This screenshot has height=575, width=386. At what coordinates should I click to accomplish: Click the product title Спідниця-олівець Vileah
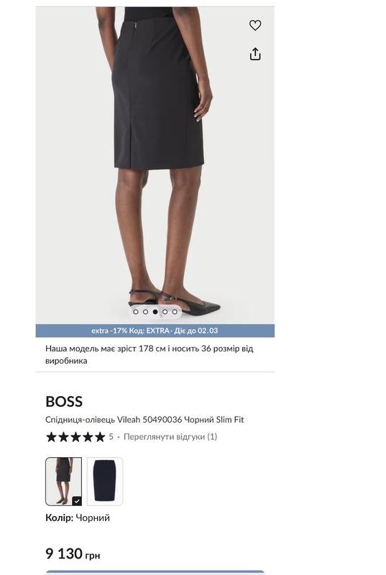[x=144, y=420]
